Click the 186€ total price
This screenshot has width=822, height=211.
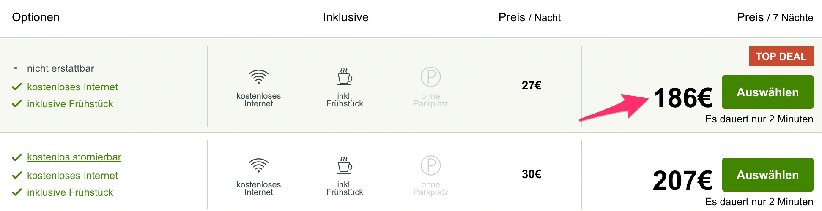coord(682,98)
